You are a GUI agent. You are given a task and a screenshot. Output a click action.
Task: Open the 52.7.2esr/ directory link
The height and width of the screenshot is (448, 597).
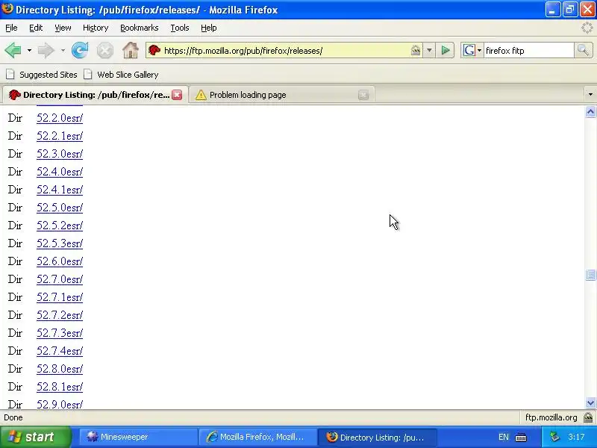click(60, 315)
